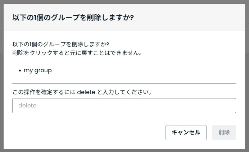Dismiss the dialog using the Cancel button
This screenshot has width=249, height=152.
pyautogui.click(x=186, y=132)
